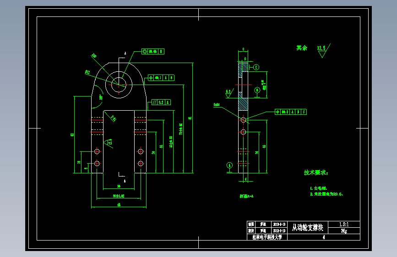Select the 其余 label near roughness symbol

point(302,48)
